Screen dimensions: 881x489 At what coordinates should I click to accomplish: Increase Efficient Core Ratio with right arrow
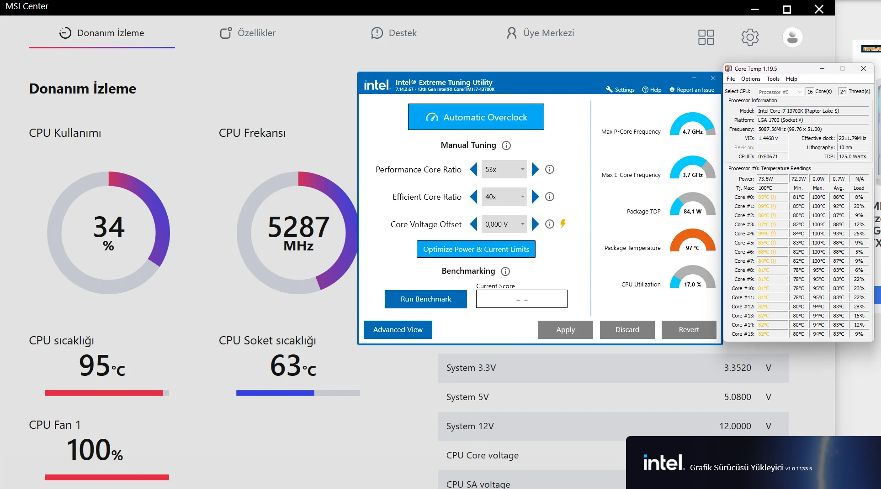pos(535,197)
